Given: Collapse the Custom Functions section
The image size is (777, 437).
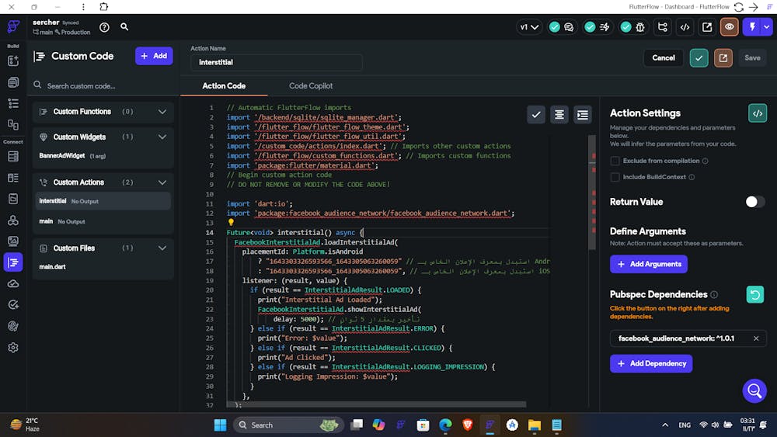Looking at the screenshot, I should click(x=162, y=112).
